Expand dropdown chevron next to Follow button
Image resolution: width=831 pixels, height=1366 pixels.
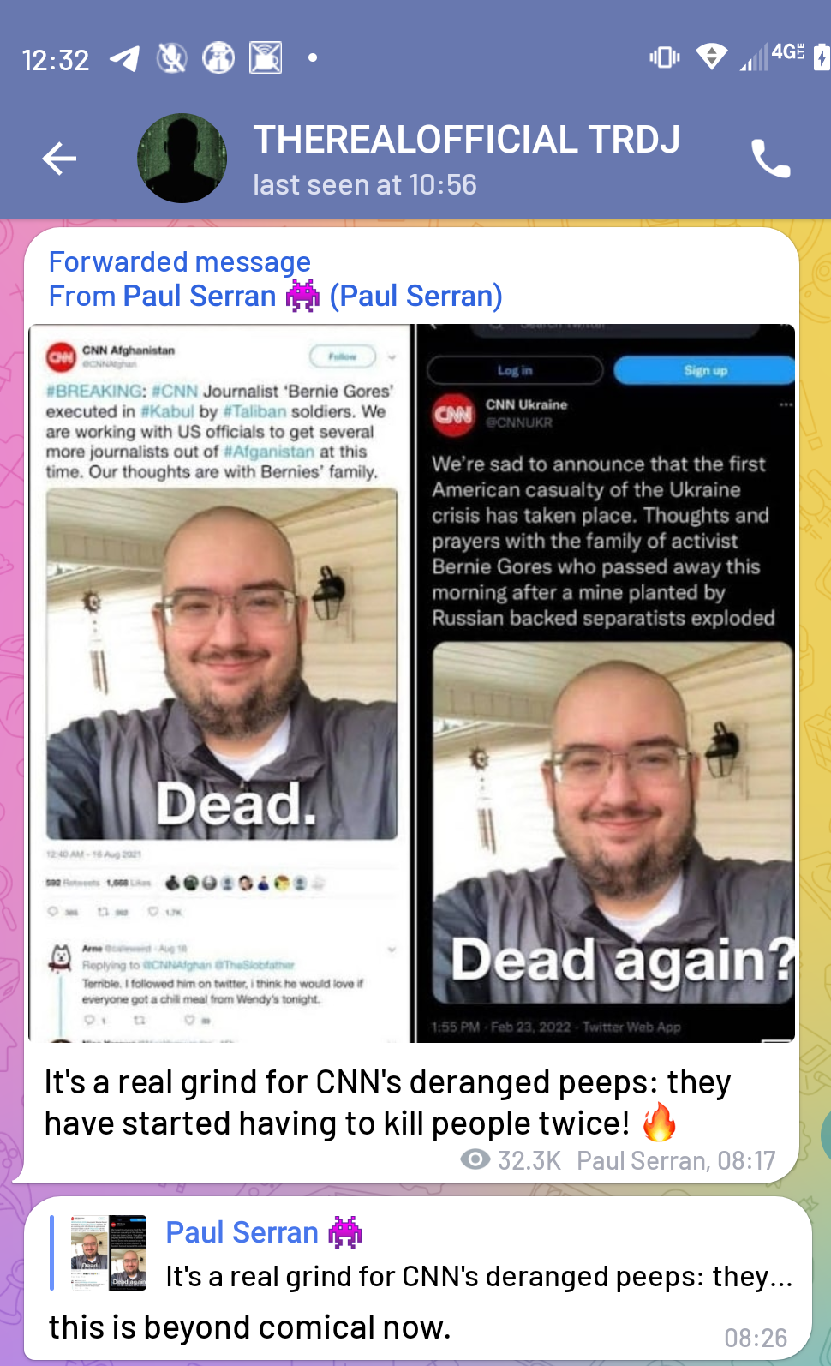coord(392,356)
